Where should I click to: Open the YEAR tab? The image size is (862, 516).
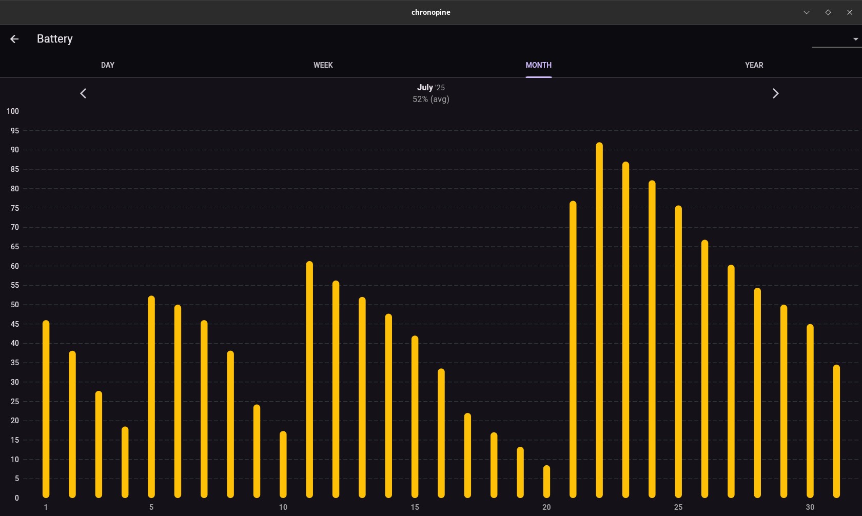tap(754, 65)
